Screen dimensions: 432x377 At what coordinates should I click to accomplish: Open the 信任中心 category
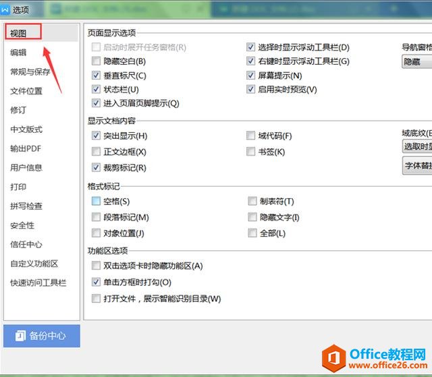pyautogui.click(x=26, y=244)
